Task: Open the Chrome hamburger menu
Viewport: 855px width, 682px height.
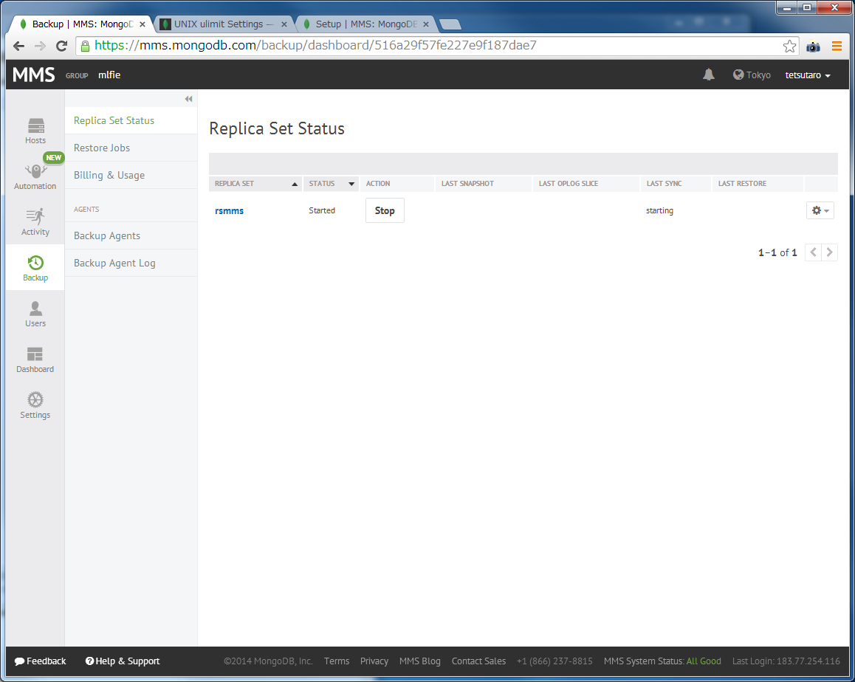Action: coord(837,46)
